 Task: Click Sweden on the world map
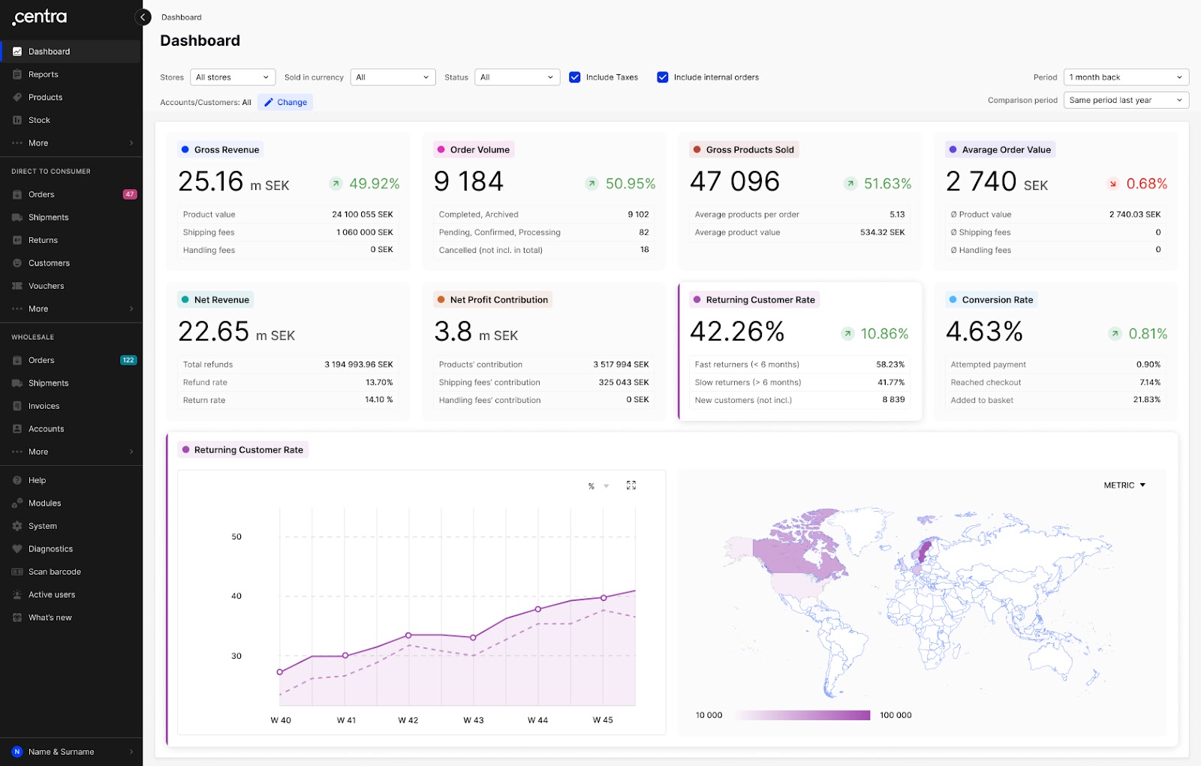pyautogui.click(x=924, y=551)
